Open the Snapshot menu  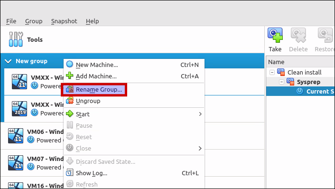[x=64, y=21]
